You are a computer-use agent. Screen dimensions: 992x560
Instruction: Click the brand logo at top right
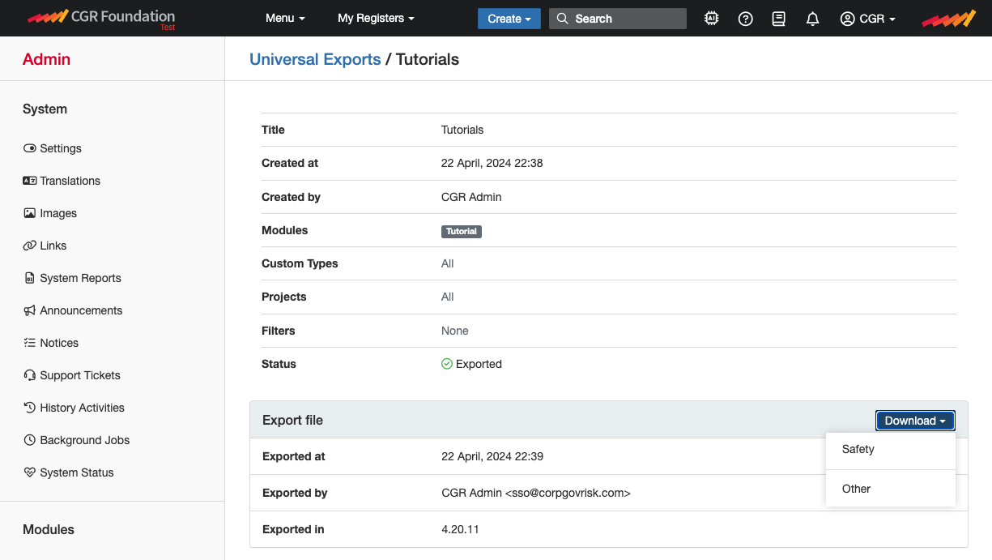tap(949, 18)
